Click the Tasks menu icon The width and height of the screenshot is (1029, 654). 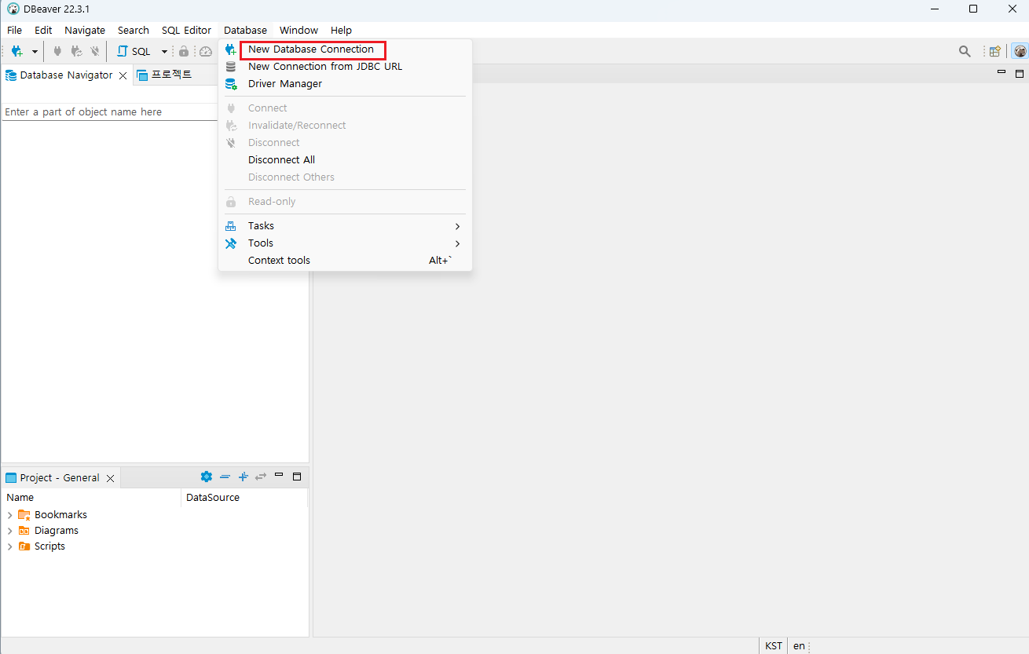pyautogui.click(x=231, y=226)
